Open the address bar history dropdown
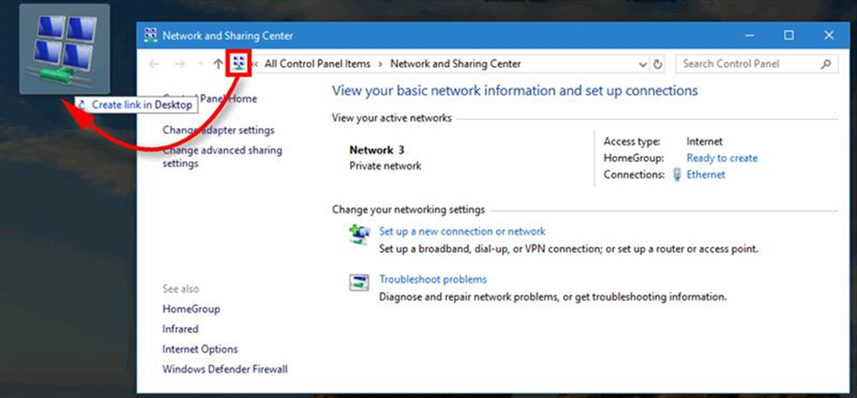The width and height of the screenshot is (857, 398). click(642, 63)
